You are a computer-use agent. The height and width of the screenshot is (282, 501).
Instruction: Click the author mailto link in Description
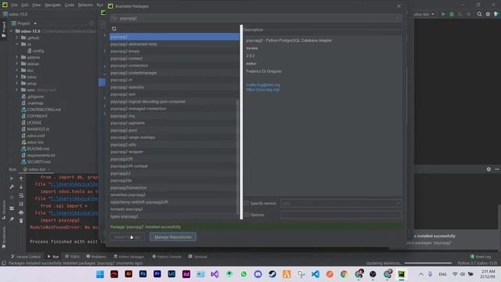263,85
